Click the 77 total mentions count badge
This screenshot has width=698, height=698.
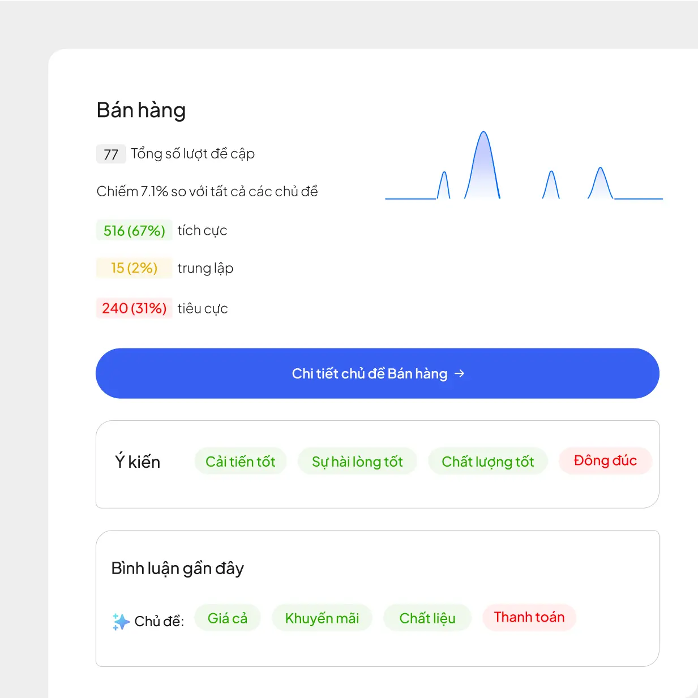coord(111,154)
